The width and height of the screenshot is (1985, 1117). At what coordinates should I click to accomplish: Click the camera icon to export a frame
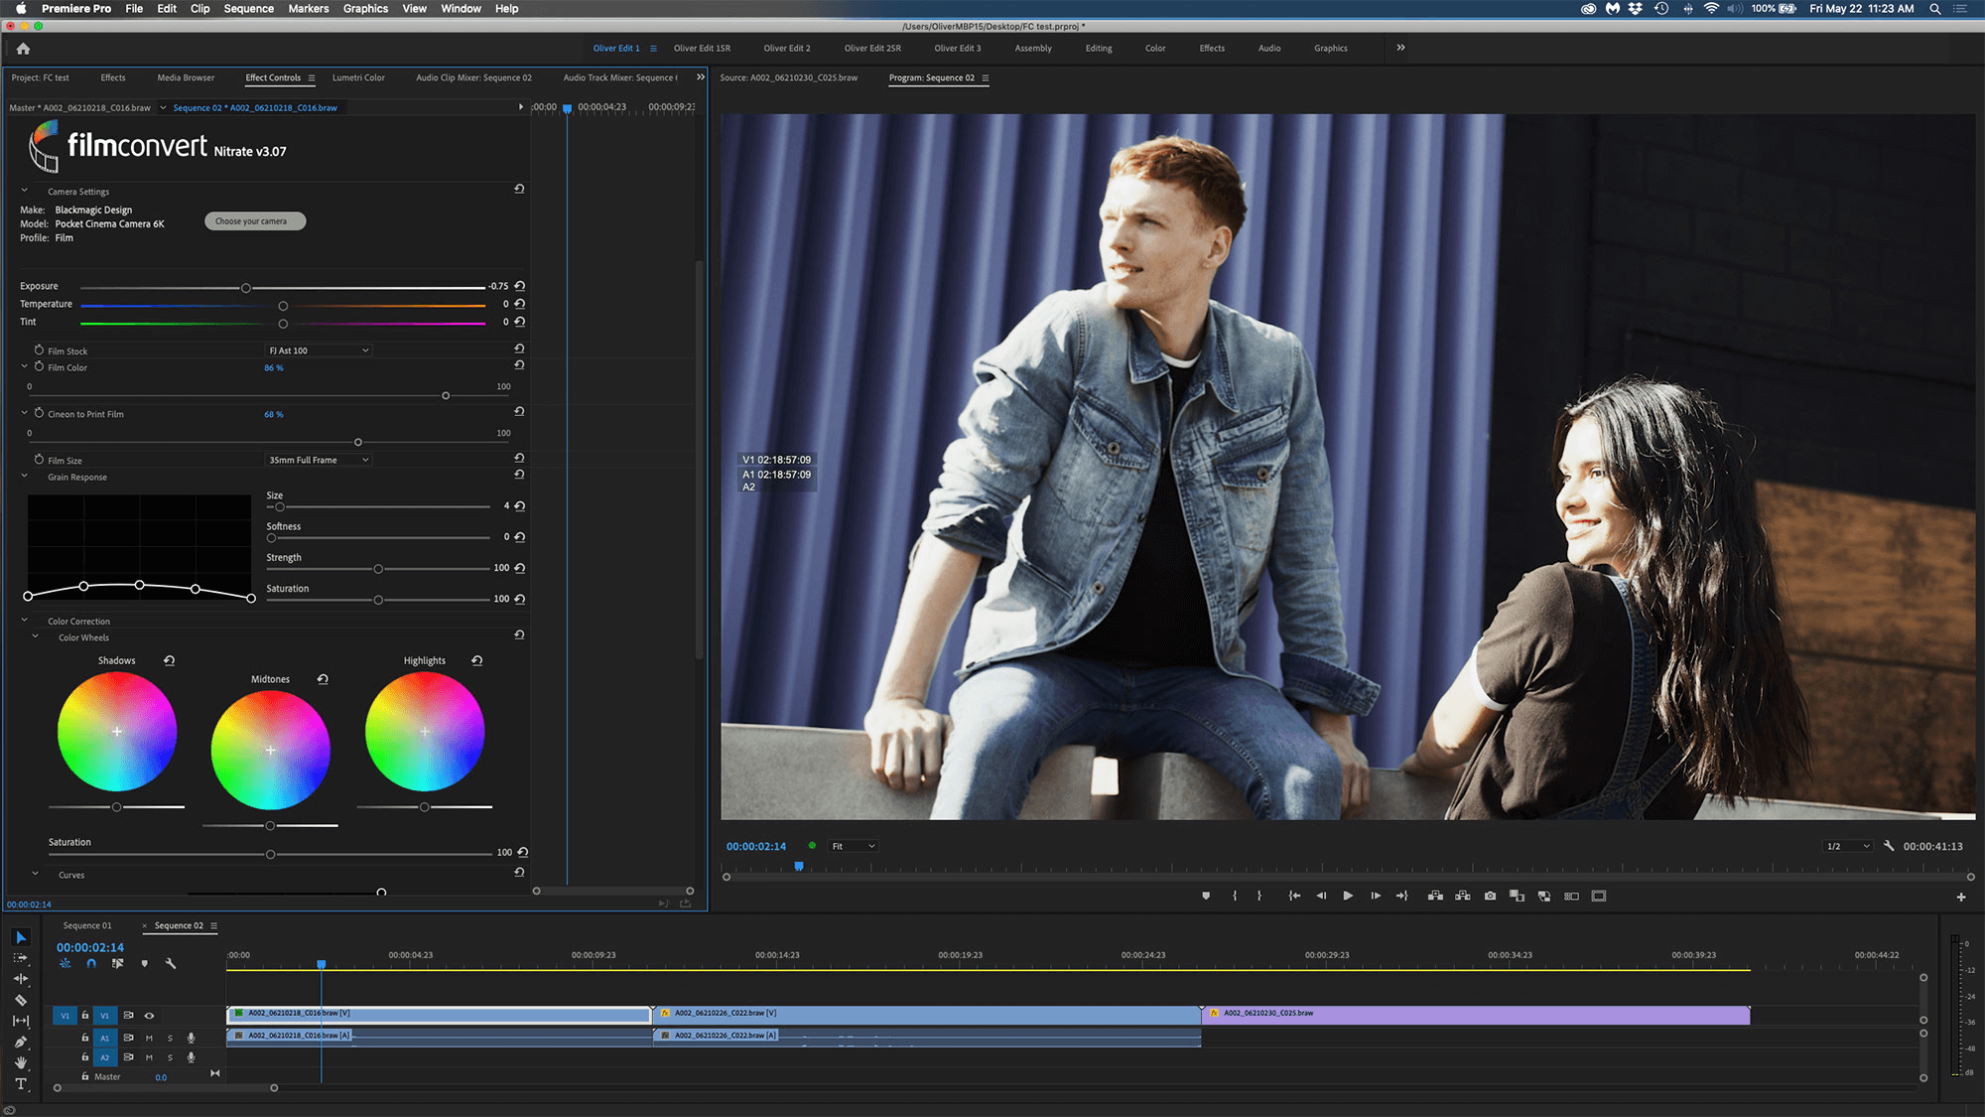1491,896
